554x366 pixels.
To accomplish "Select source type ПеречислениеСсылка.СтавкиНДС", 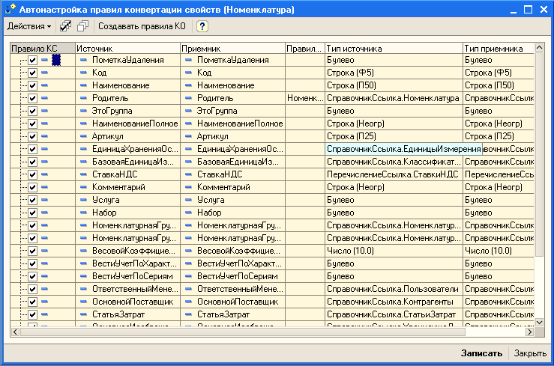I will coord(393,174).
